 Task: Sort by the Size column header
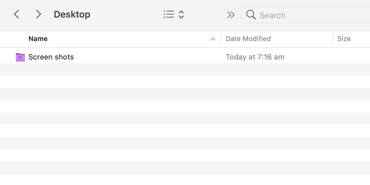(344, 39)
